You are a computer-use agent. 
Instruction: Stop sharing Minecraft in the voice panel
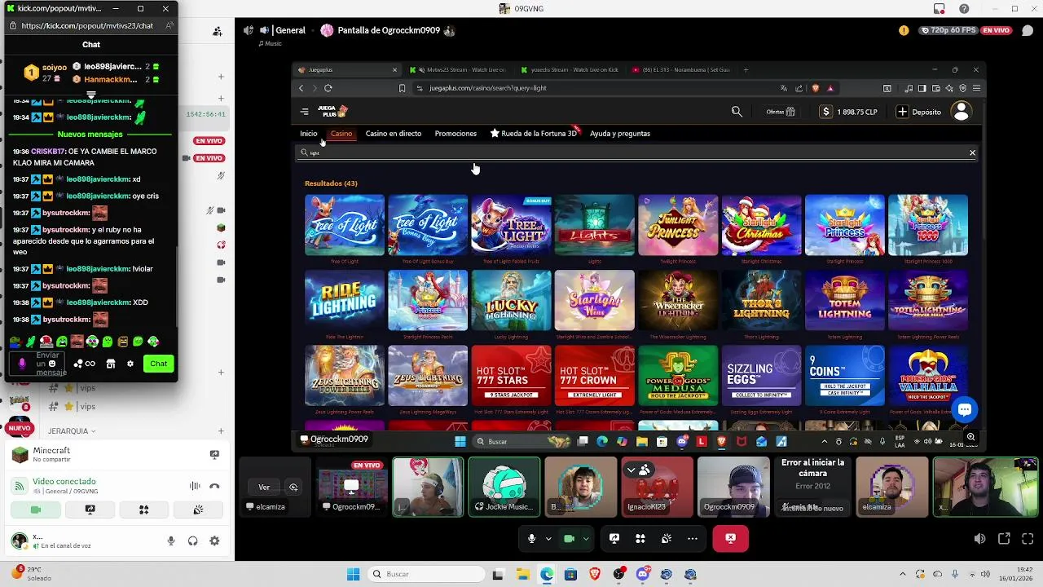pos(214,454)
